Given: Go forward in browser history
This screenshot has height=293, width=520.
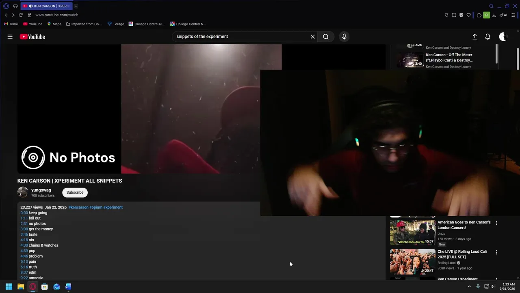Looking at the screenshot, I should pos(13,15).
